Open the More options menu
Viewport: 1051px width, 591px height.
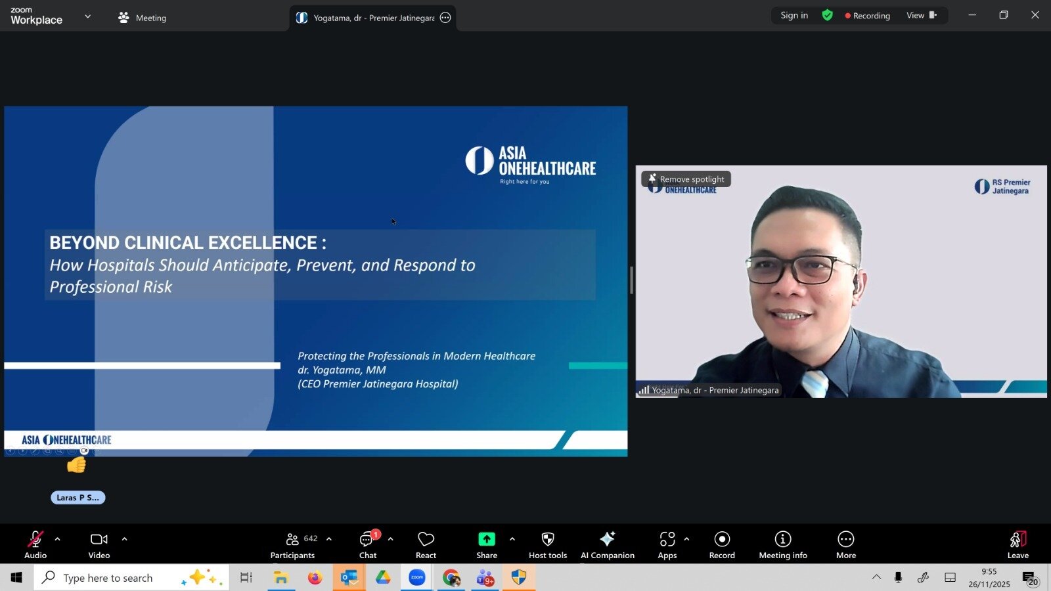point(845,545)
